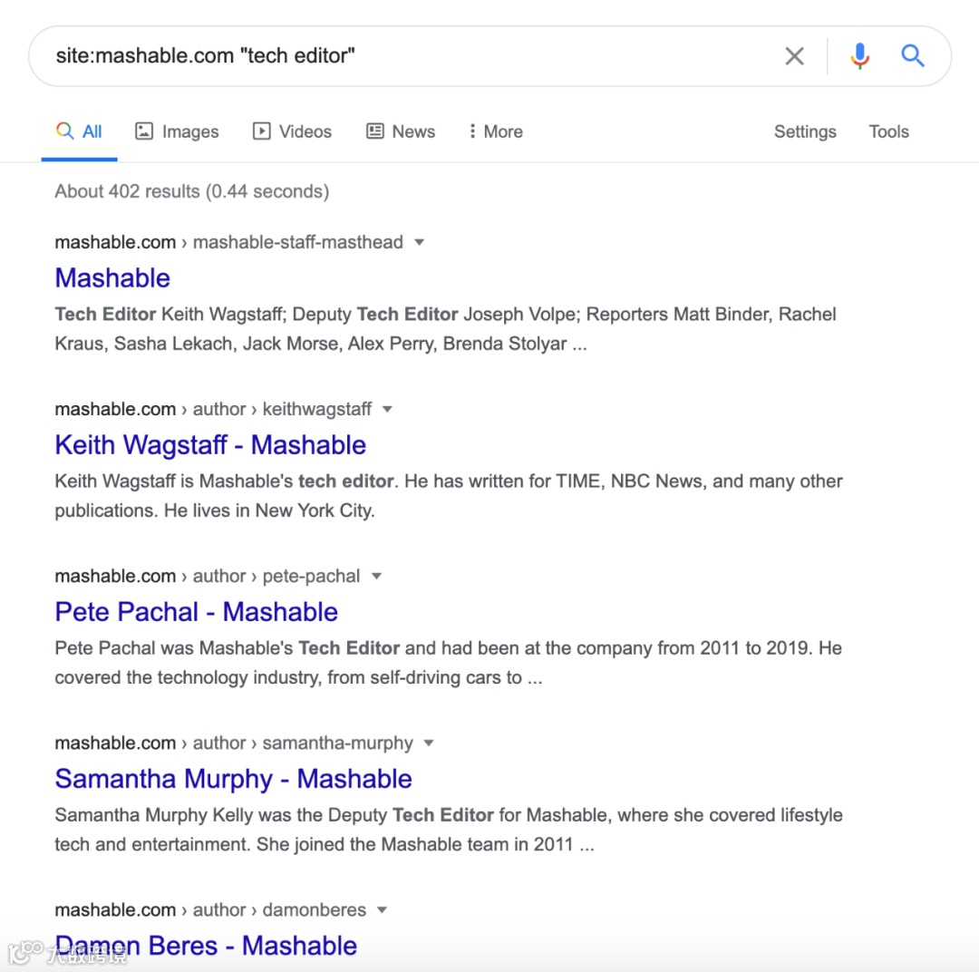
Task: Expand dropdown arrow beside mashable-staff-masthead URL
Action: pos(419,242)
